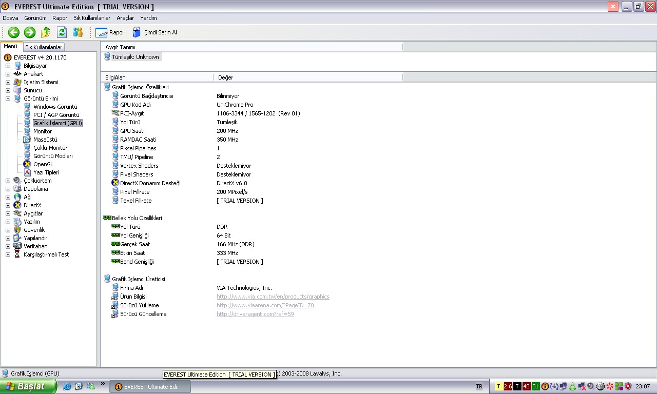Click the Değer column header
This screenshot has height=394, width=657.
(308, 77)
